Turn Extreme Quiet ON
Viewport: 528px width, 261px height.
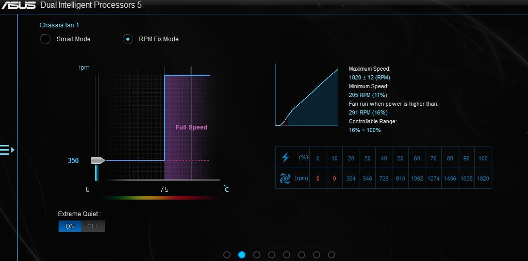point(70,226)
